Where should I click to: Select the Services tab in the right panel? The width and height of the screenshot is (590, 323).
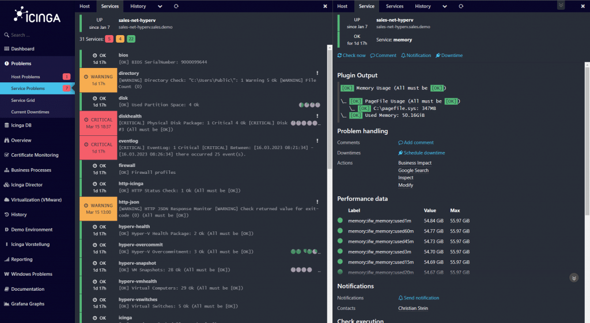coord(395,6)
